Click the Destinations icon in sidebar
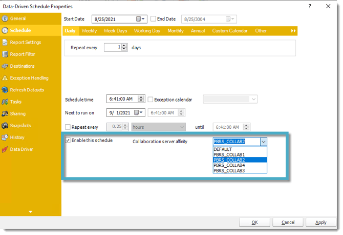Viewport: 343px width, 235px height. [5, 66]
